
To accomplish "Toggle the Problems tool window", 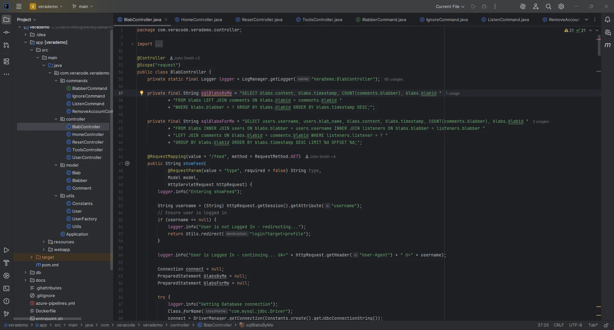I will [6, 302].
